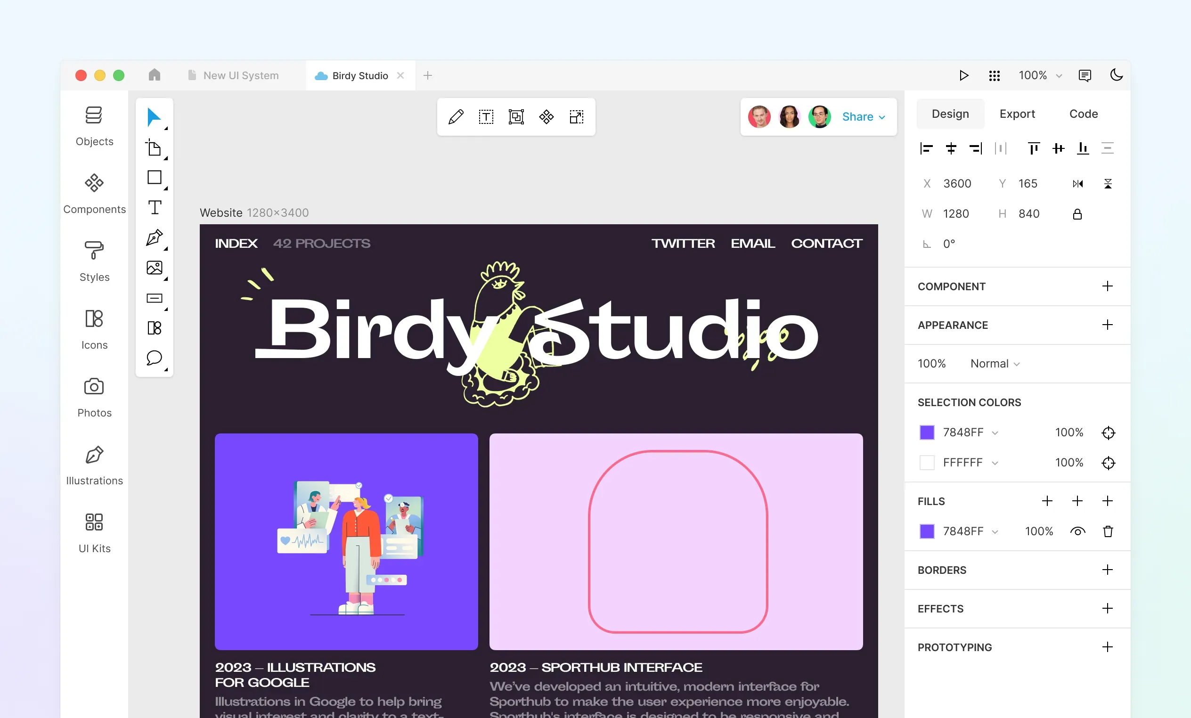Edit the width field 1280
Viewport: 1191px width, 718px height.
[955, 214]
